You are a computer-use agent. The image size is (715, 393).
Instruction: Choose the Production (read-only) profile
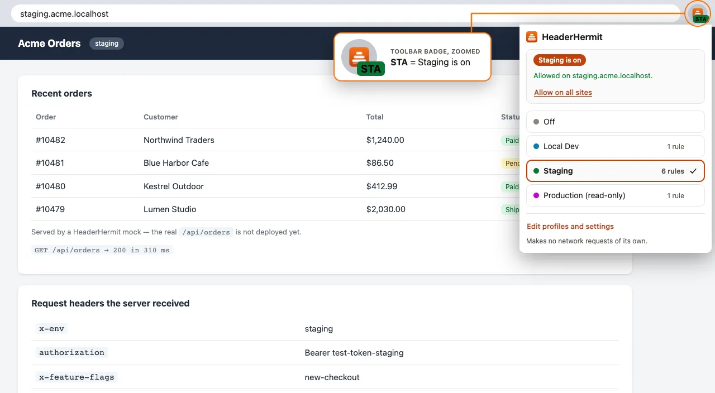pos(616,195)
